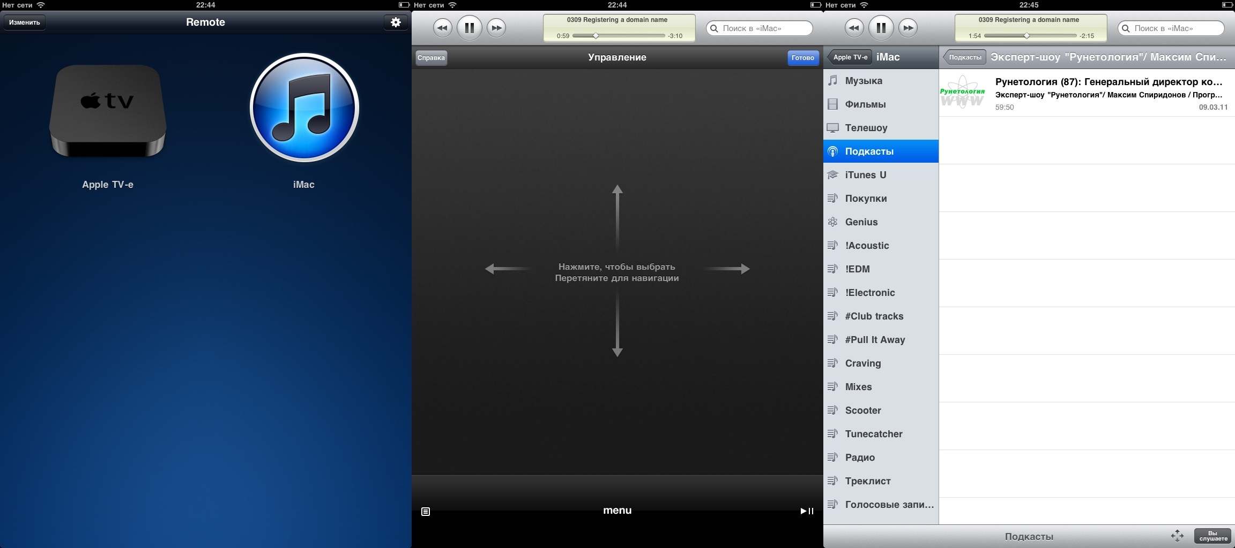The image size is (1235, 548).
Task: Click fast-forward in Подкасты library screen
Action: (x=908, y=28)
